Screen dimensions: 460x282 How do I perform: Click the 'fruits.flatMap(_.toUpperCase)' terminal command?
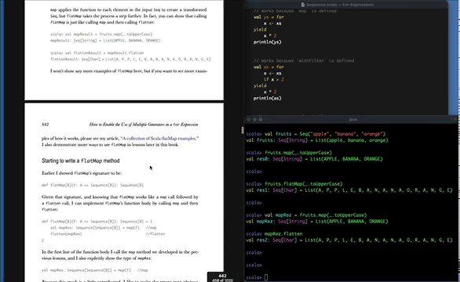(x=304, y=184)
